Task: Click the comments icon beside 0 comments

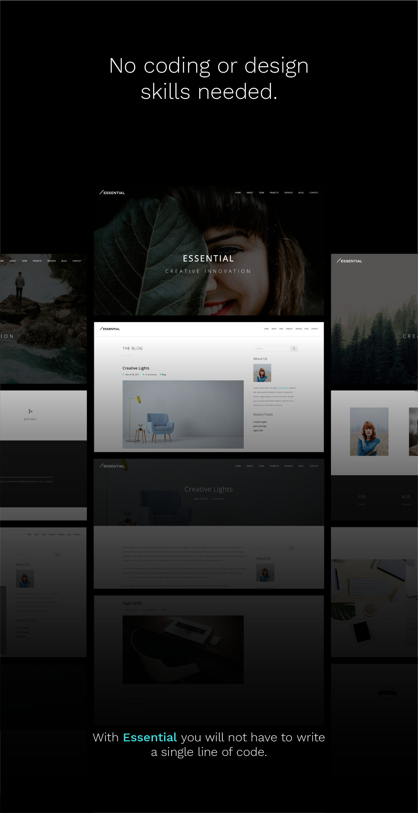Action: (x=144, y=375)
